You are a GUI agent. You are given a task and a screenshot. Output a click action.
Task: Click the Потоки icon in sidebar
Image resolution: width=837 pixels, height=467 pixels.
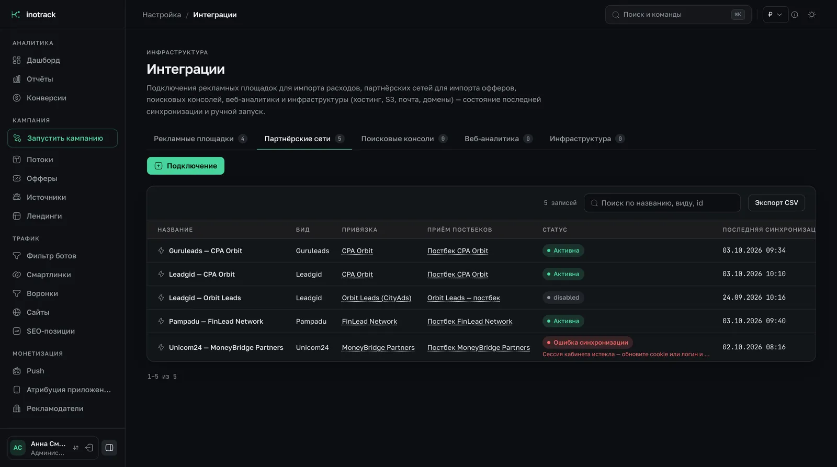coord(17,160)
